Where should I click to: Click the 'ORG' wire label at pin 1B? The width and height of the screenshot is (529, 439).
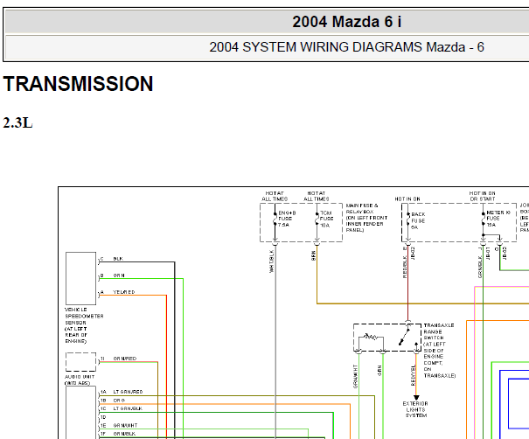click(119, 401)
